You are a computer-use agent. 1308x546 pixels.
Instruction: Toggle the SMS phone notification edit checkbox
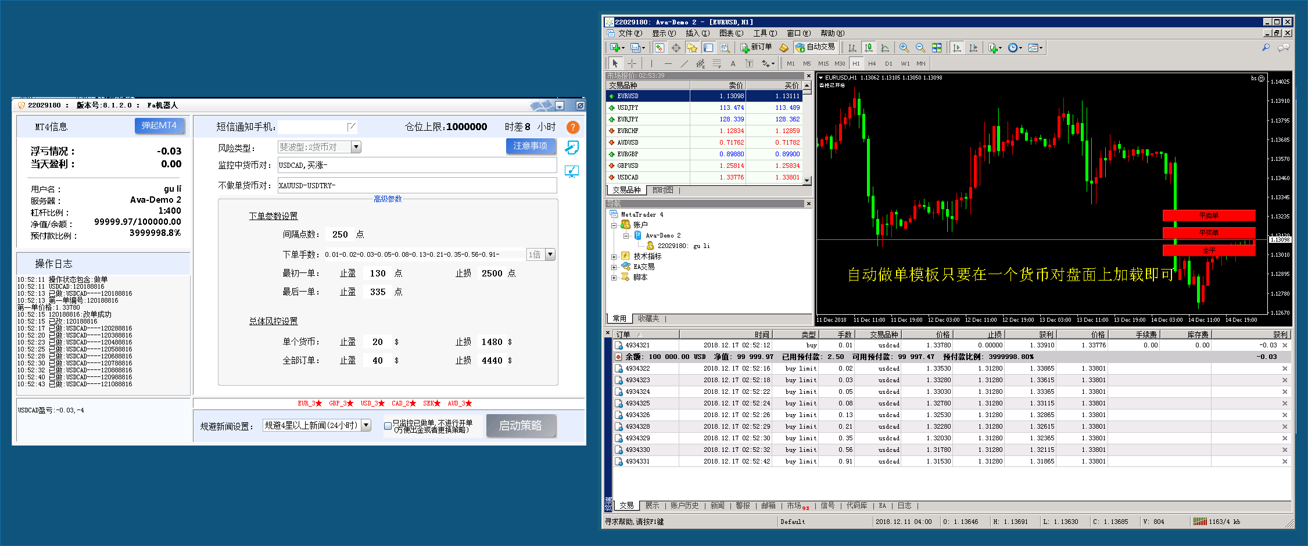pyautogui.click(x=351, y=127)
